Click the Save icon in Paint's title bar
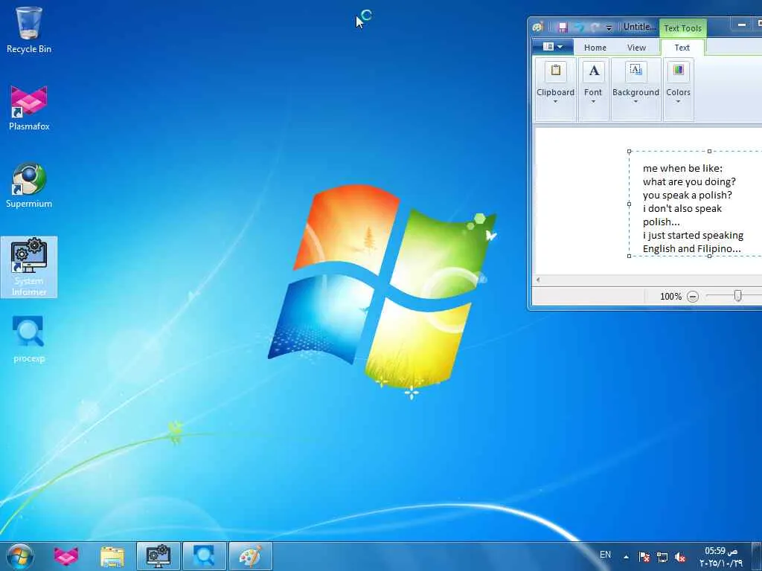This screenshot has height=571, width=762. 563,28
